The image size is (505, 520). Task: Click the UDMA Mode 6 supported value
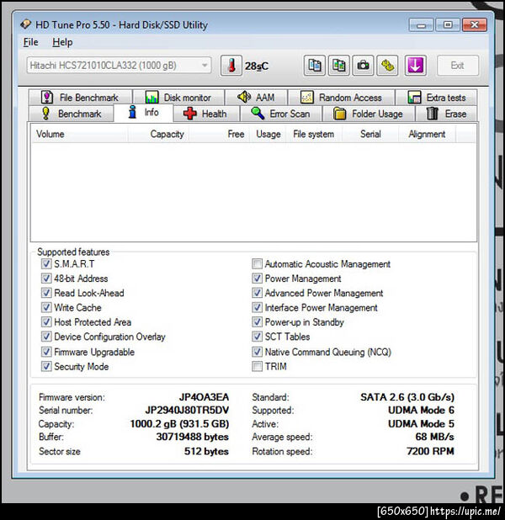point(421,411)
